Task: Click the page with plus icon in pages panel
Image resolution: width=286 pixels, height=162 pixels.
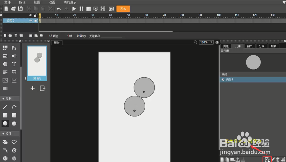Action: tap(42, 88)
